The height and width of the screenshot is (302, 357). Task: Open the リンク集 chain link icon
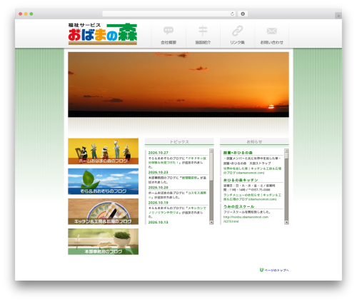[237, 31]
